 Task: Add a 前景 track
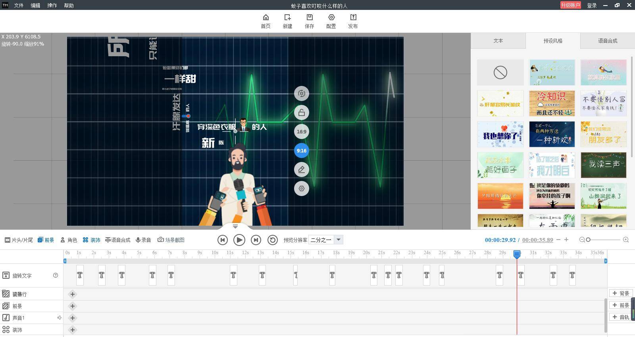coord(621,305)
